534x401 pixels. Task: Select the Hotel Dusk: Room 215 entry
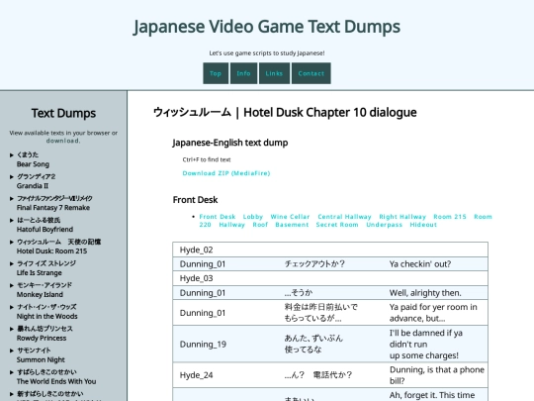tap(59, 247)
